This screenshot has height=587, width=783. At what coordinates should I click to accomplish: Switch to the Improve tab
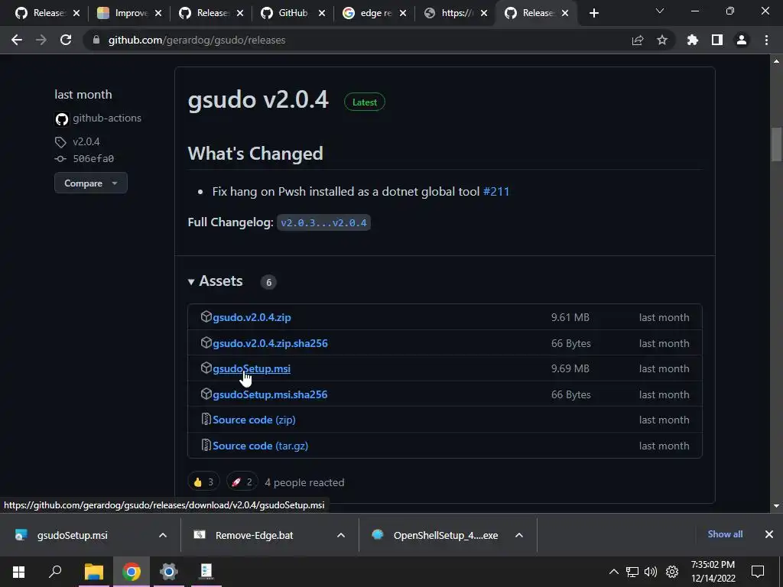(x=123, y=13)
